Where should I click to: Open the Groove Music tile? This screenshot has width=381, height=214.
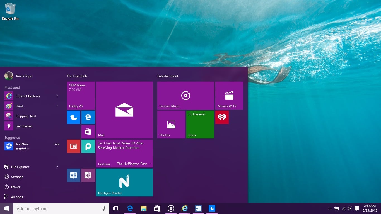click(185, 95)
